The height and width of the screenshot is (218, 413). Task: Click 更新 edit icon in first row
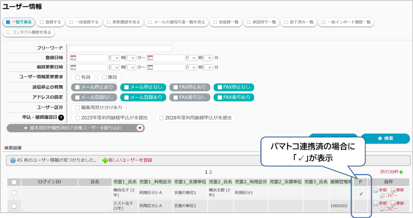point(393,190)
